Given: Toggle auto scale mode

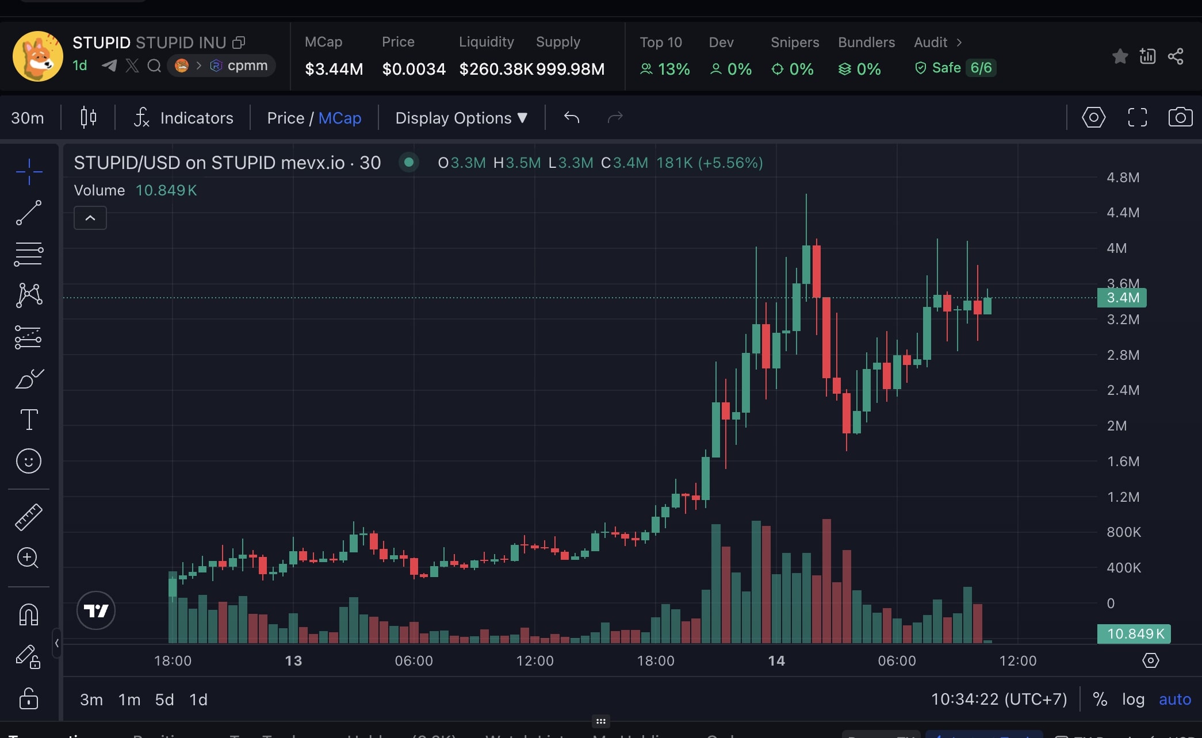Looking at the screenshot, I should 1175,699.
